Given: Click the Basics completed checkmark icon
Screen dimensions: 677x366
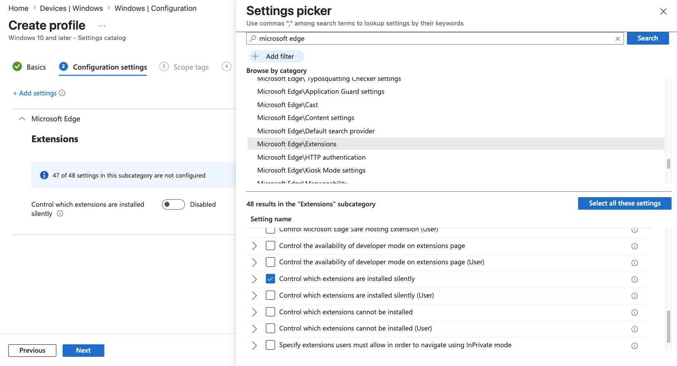Looking at the screenshot, I should (x=17, y=67).
